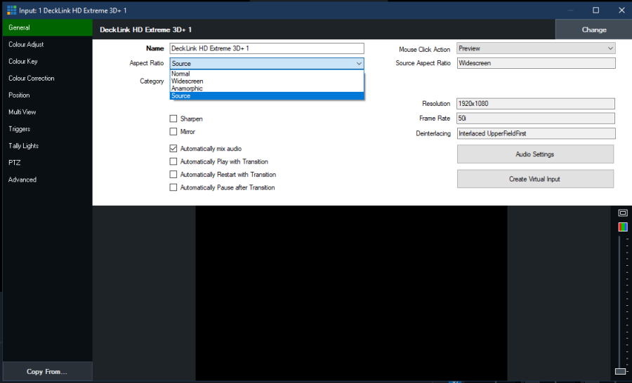
Task: Choose Widescreen in the Aspect Ratio list
Action: (187, 81)
